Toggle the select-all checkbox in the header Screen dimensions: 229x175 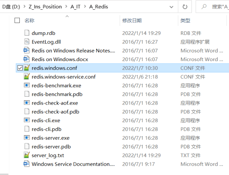[x=17, y=20]
